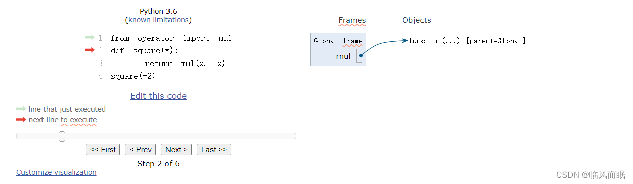Open the known limitations link
The width and height of the screenshot is (633, 184).
click(x=158, y=20)
